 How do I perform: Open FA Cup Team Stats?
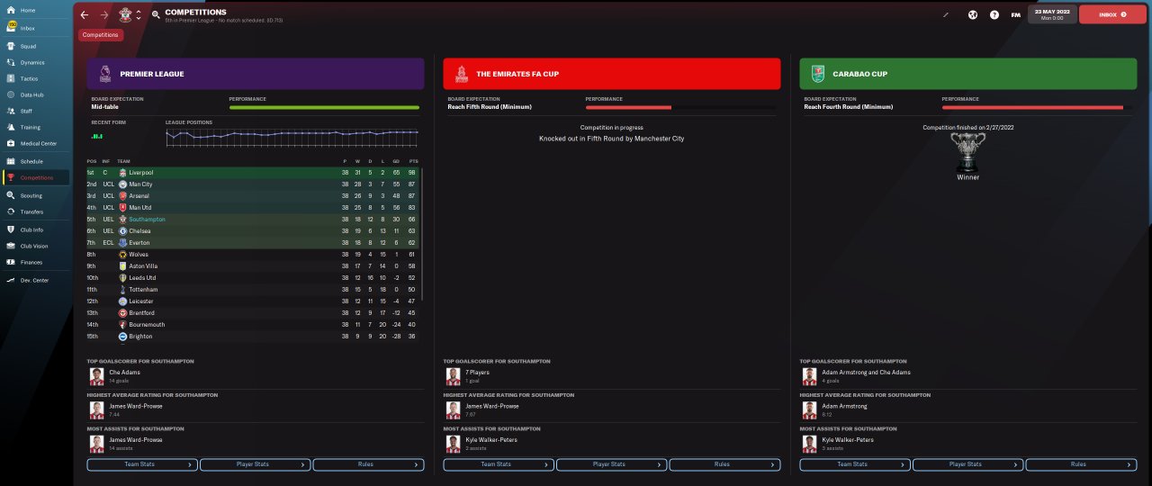(499, 464)
